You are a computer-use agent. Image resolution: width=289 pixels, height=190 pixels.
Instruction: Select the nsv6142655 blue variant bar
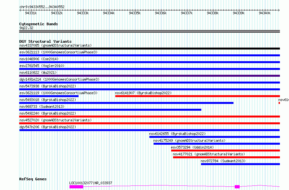coord(215,137)
